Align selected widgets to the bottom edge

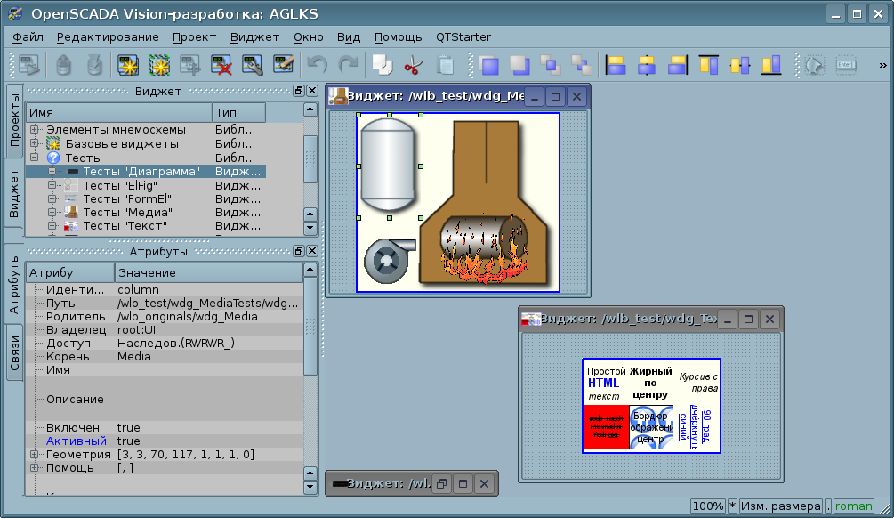click(x=770, y=65)
